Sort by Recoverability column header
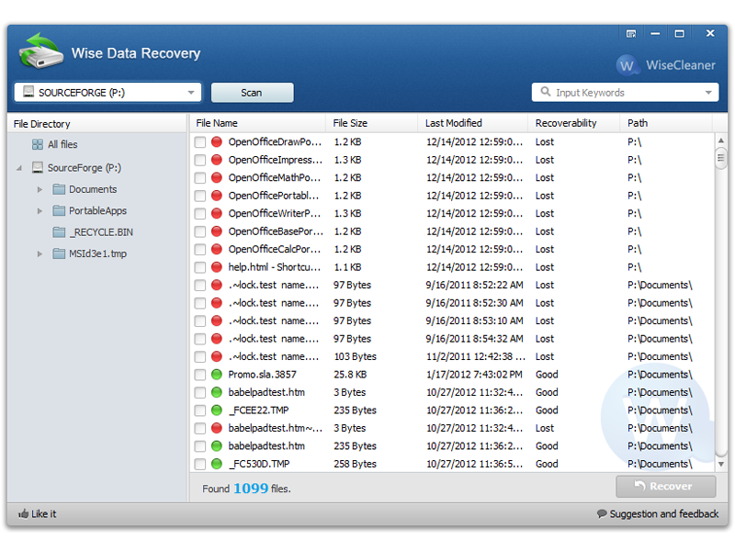Viewport: 735px width, 551px height. (566, 123)
